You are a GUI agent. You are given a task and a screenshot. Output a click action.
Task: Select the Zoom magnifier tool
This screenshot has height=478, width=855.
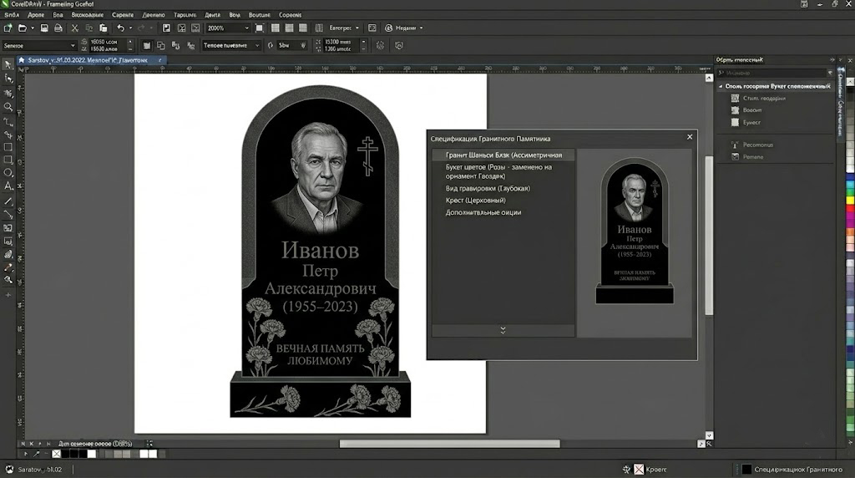point(8,106)
